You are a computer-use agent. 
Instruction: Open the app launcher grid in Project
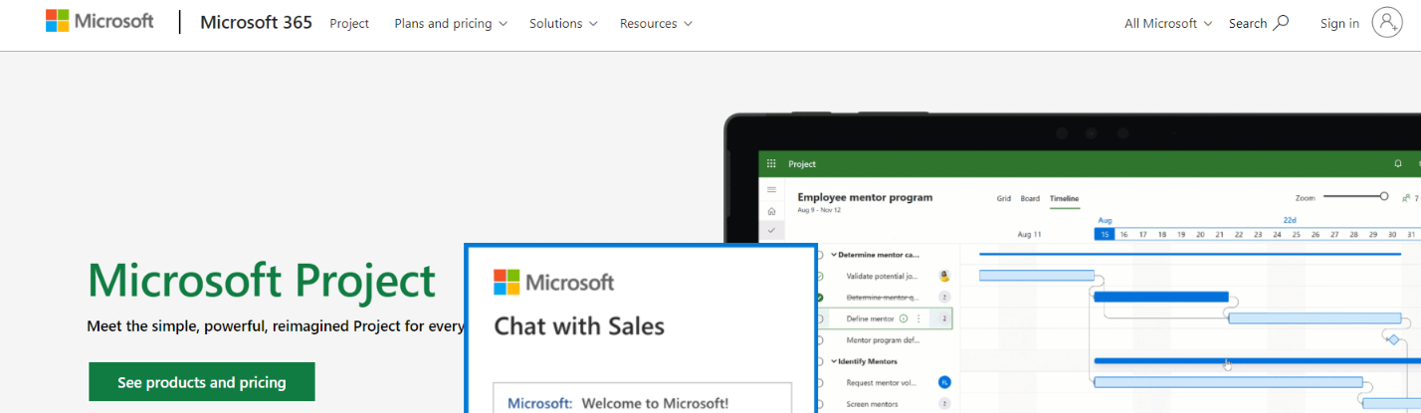point(771,163)
